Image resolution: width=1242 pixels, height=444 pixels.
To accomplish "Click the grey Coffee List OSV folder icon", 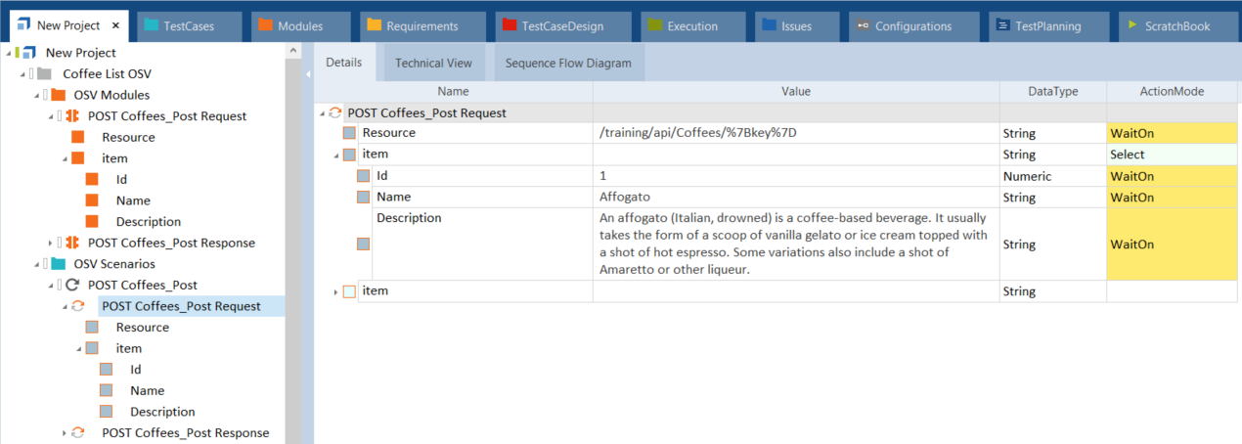I will (45, 73).
